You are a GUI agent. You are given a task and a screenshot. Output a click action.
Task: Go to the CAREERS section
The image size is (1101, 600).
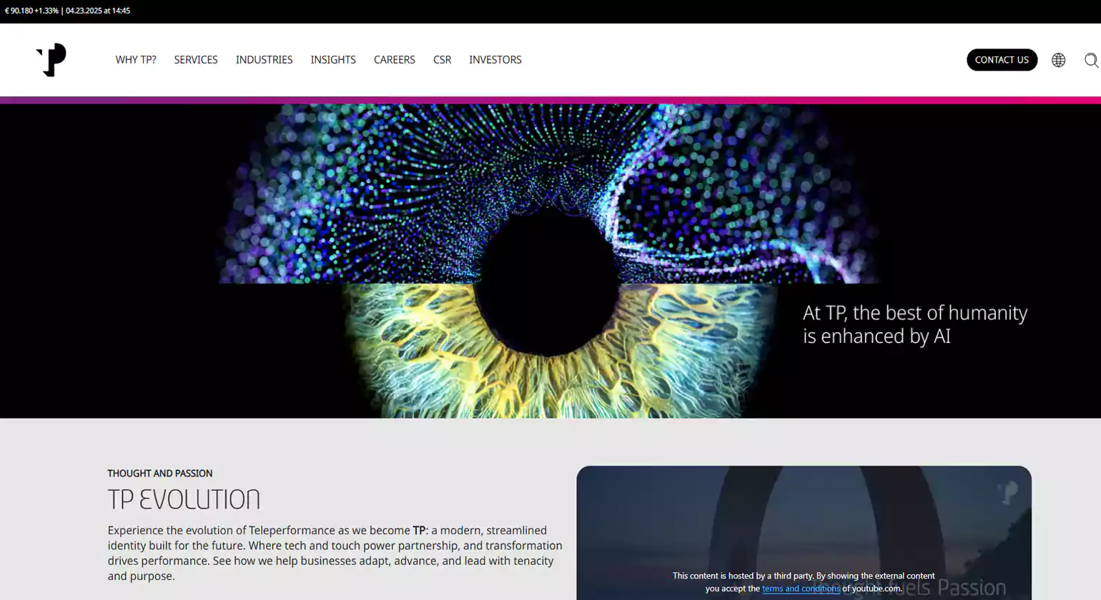pyautogui.click(x=394, y=60)
